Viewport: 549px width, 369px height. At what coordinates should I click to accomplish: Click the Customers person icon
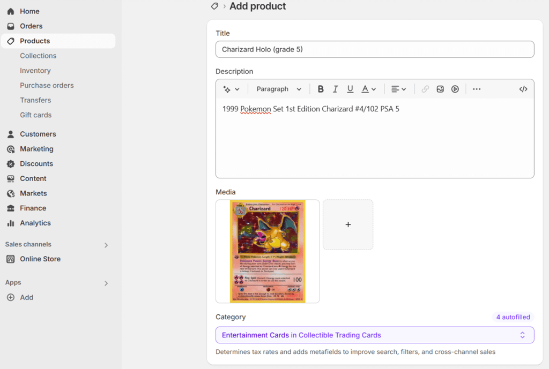pos(11,134)
